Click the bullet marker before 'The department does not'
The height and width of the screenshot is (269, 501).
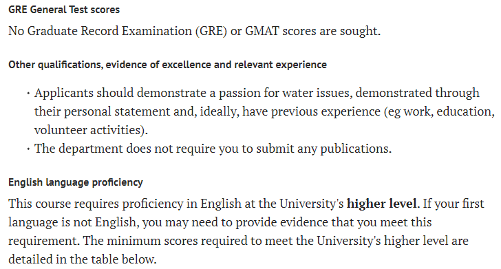coord(28,149)
